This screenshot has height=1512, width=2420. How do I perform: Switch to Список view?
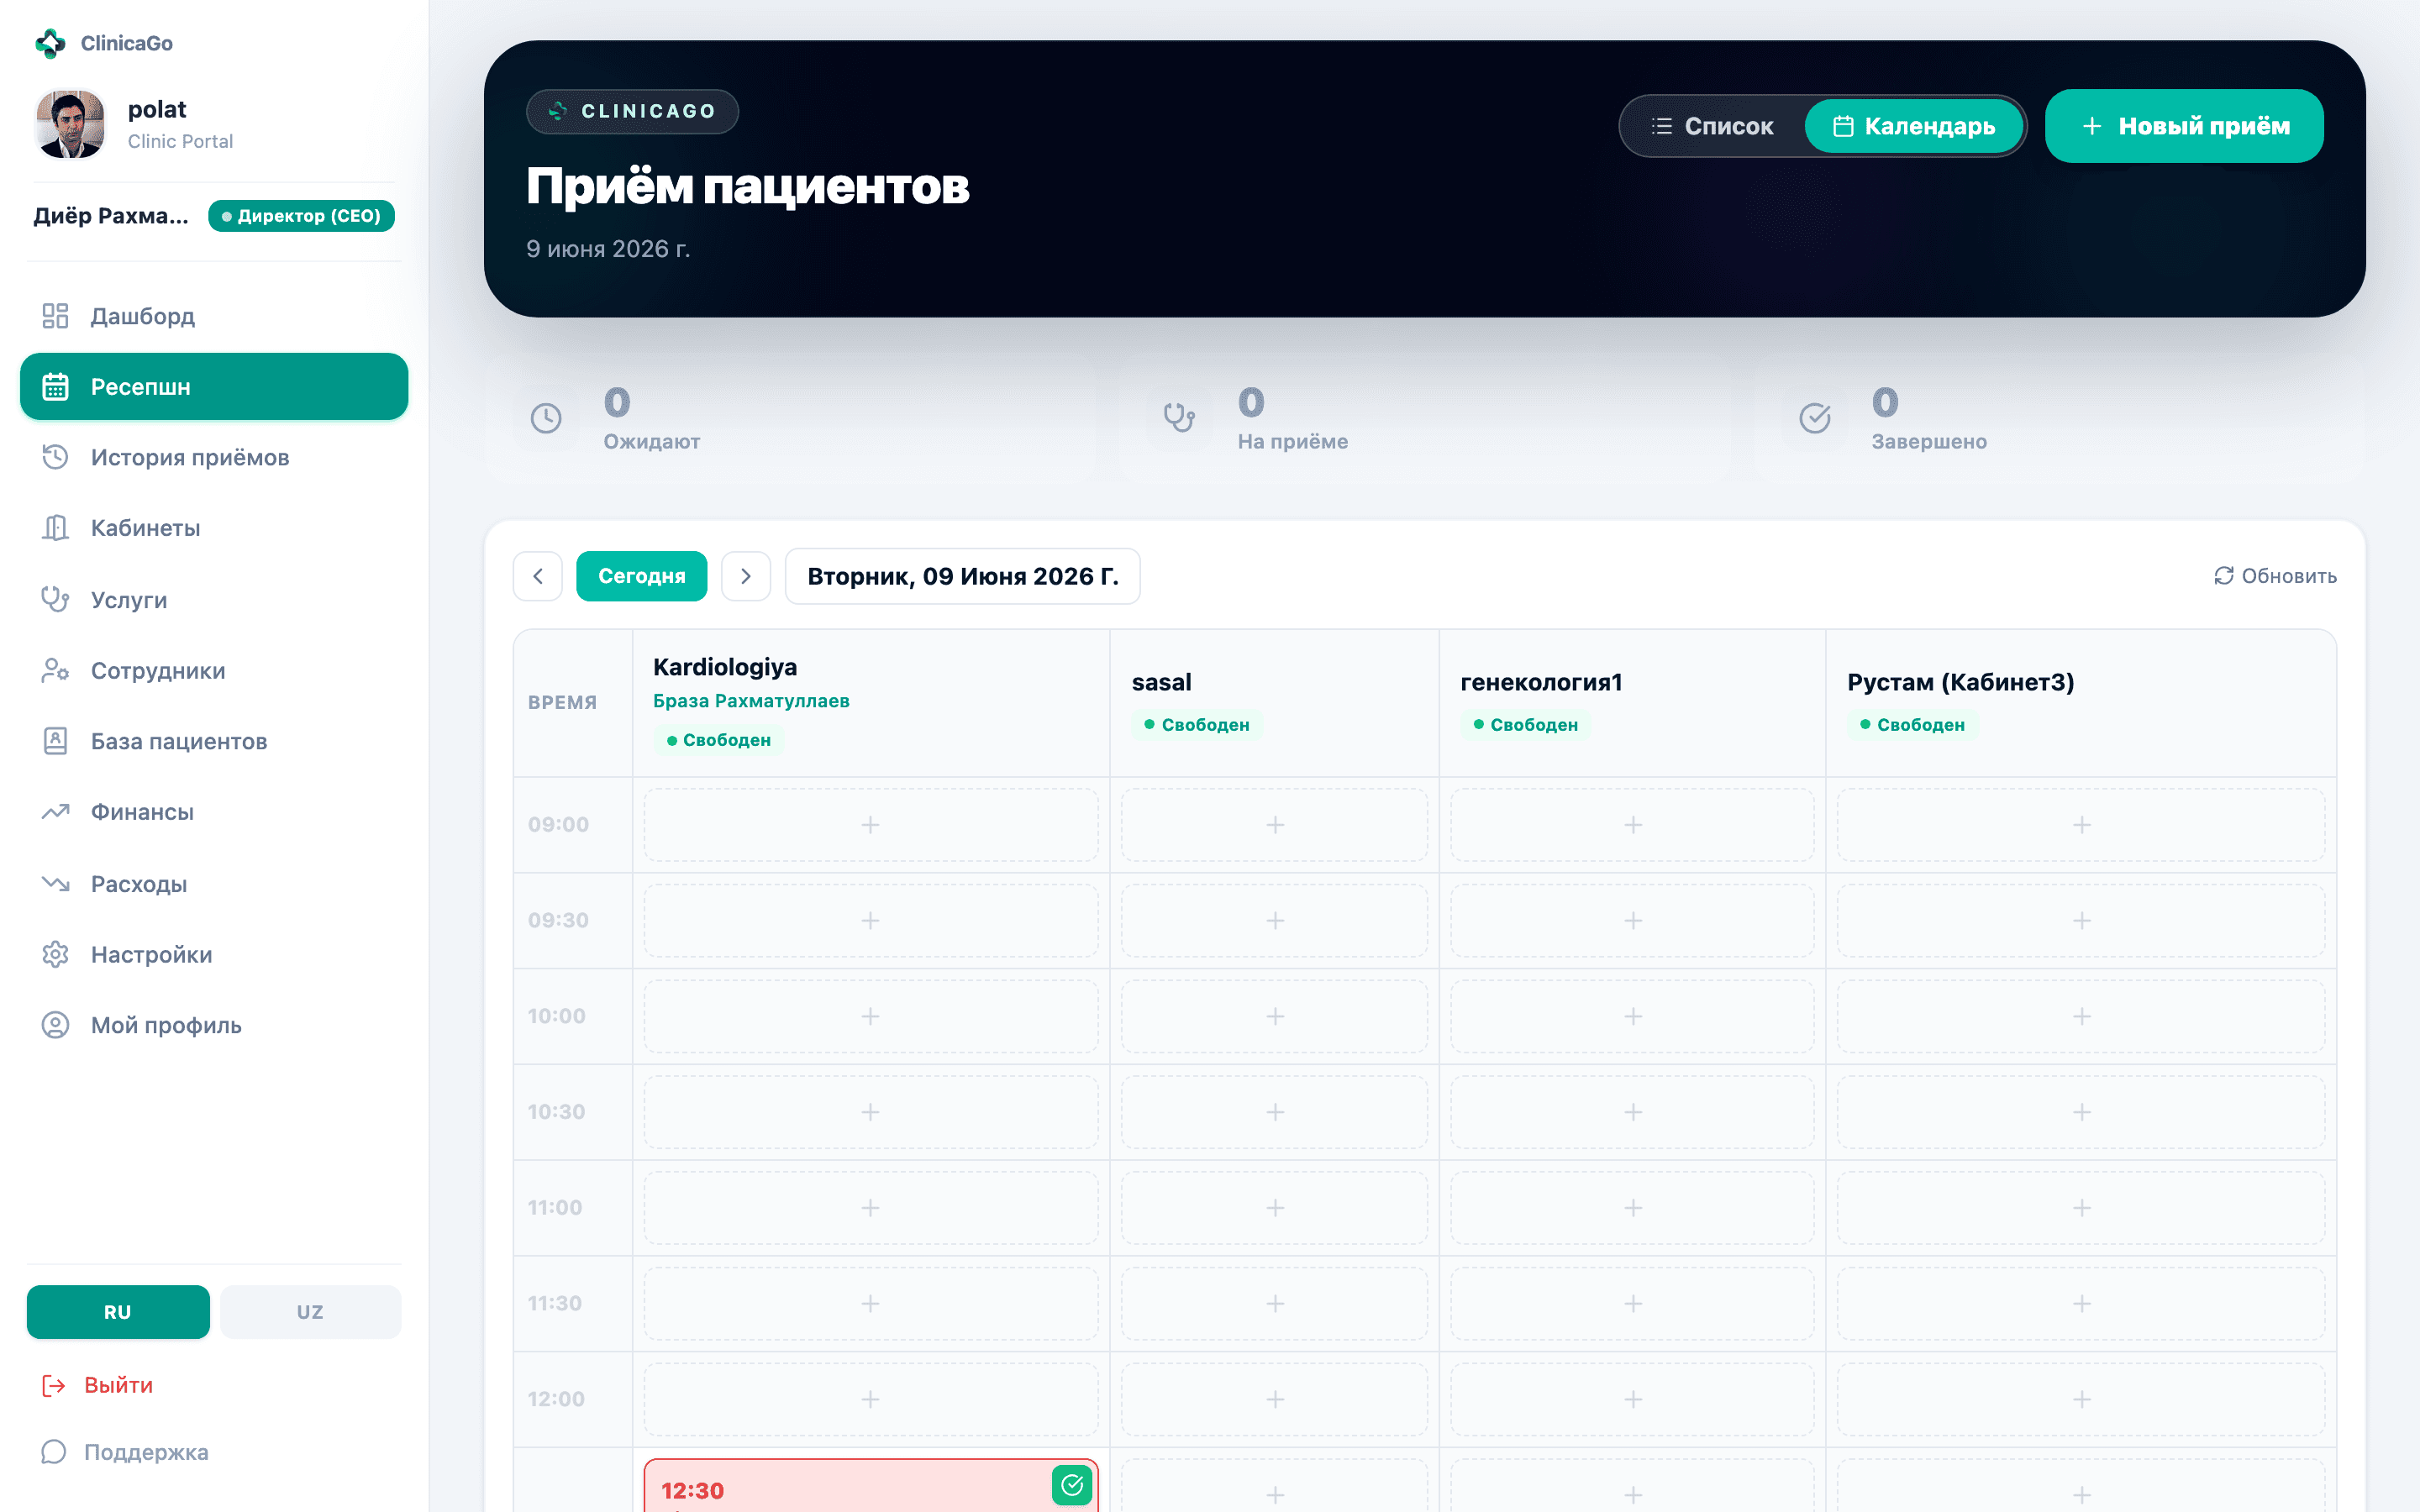tap(1714, 126)
